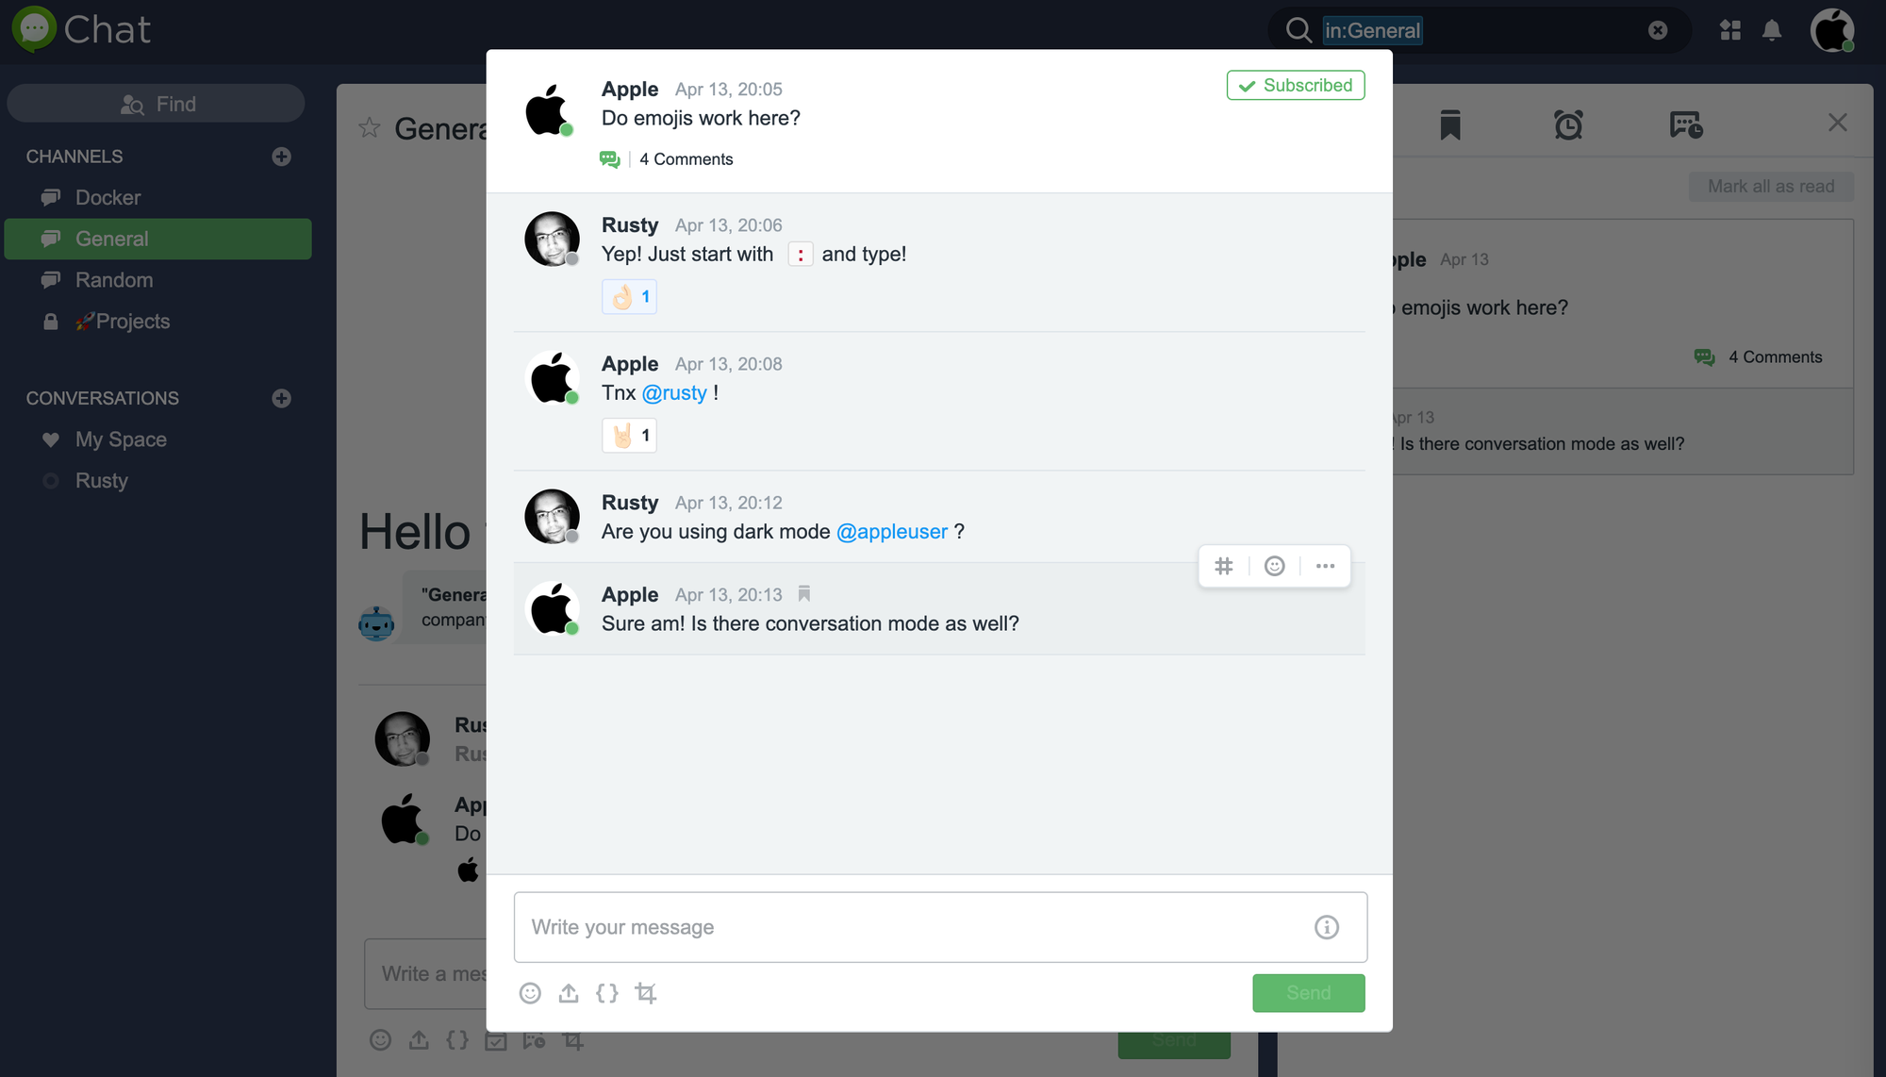Open the Channels section add button
This screenshot has width=1886, height=1077.
pyautogui.click(x=281, y=157)
